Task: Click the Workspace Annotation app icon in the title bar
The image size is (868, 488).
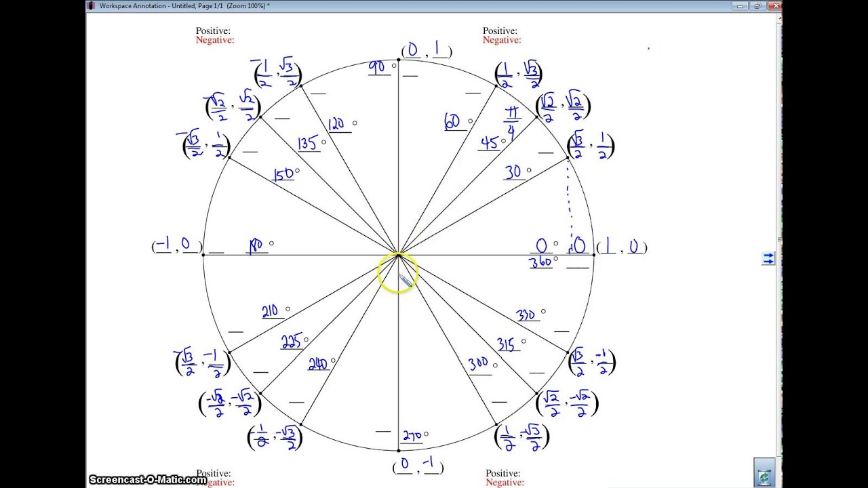Action: click(91, 5)
